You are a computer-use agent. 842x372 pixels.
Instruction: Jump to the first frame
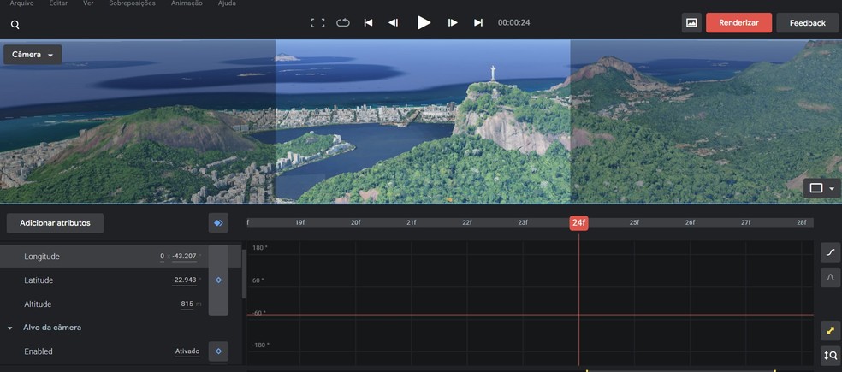pyautogui.click(x=368, y=23)
